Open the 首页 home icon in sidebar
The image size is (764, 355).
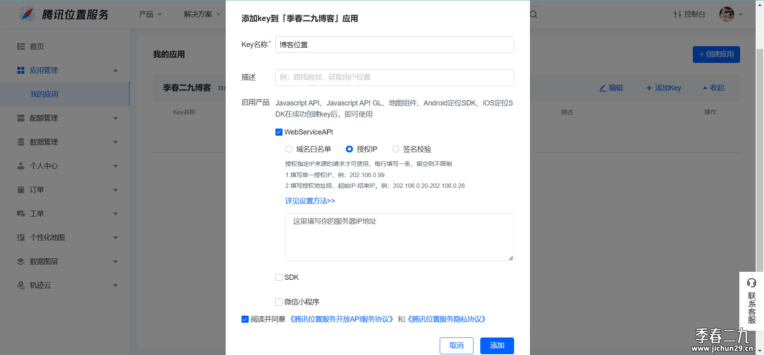click(21, 47)
